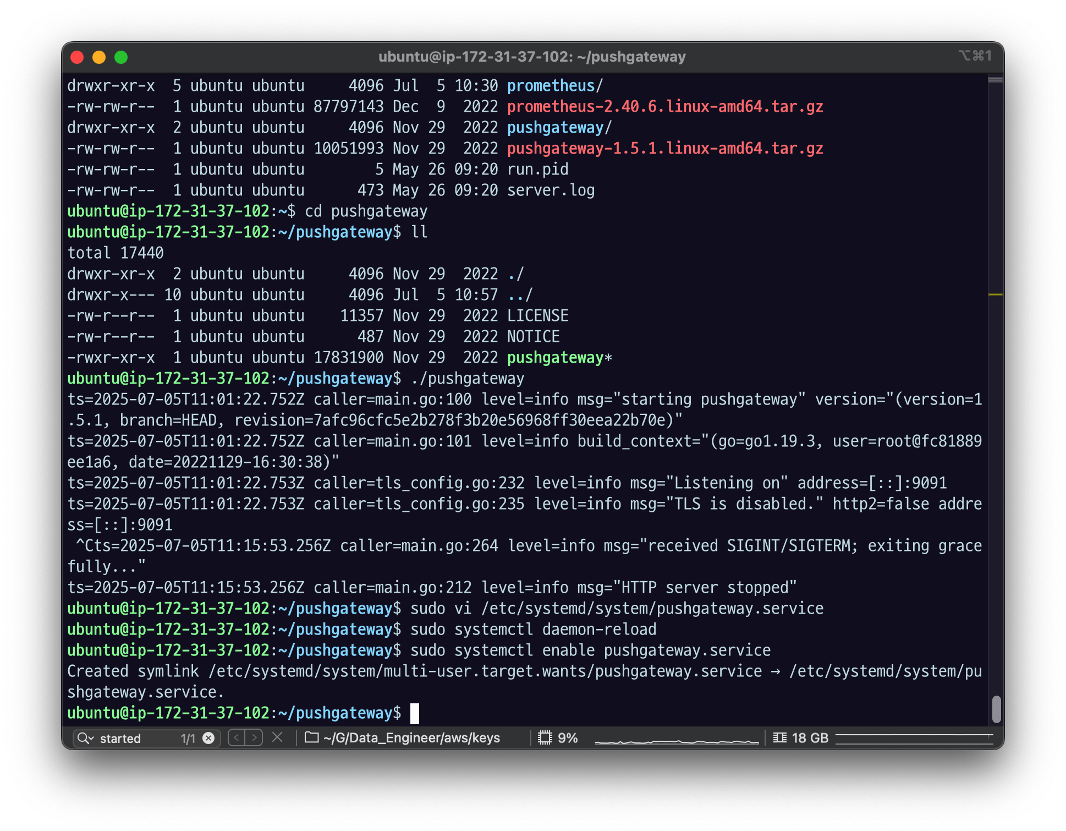Click the memory usage graph
Screen dimensions: 1066x831
914,738
